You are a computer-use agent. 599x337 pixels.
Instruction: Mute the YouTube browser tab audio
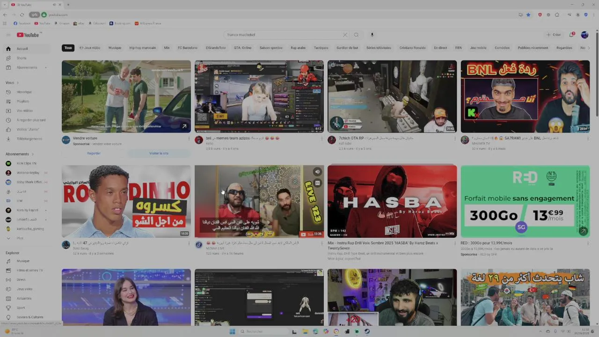point(54,5)
